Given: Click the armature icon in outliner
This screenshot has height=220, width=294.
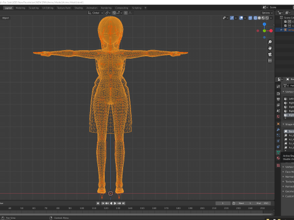Looking at the screenshot, I should click(x=285, y=30).
